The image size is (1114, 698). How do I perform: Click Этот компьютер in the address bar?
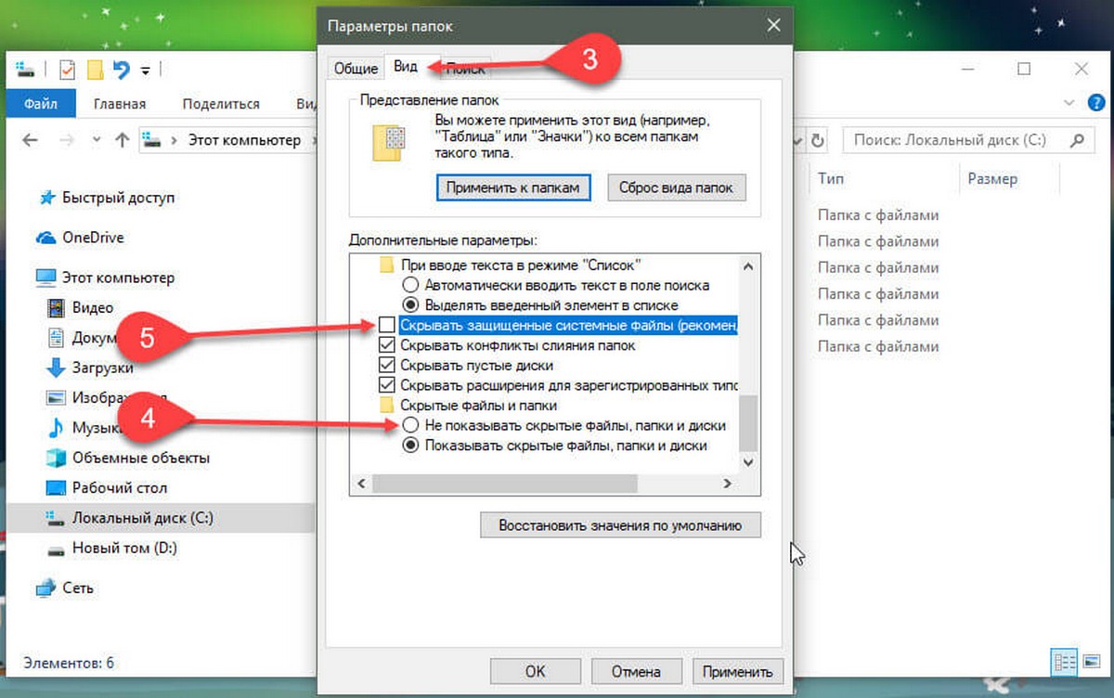[x=244, y=140]
